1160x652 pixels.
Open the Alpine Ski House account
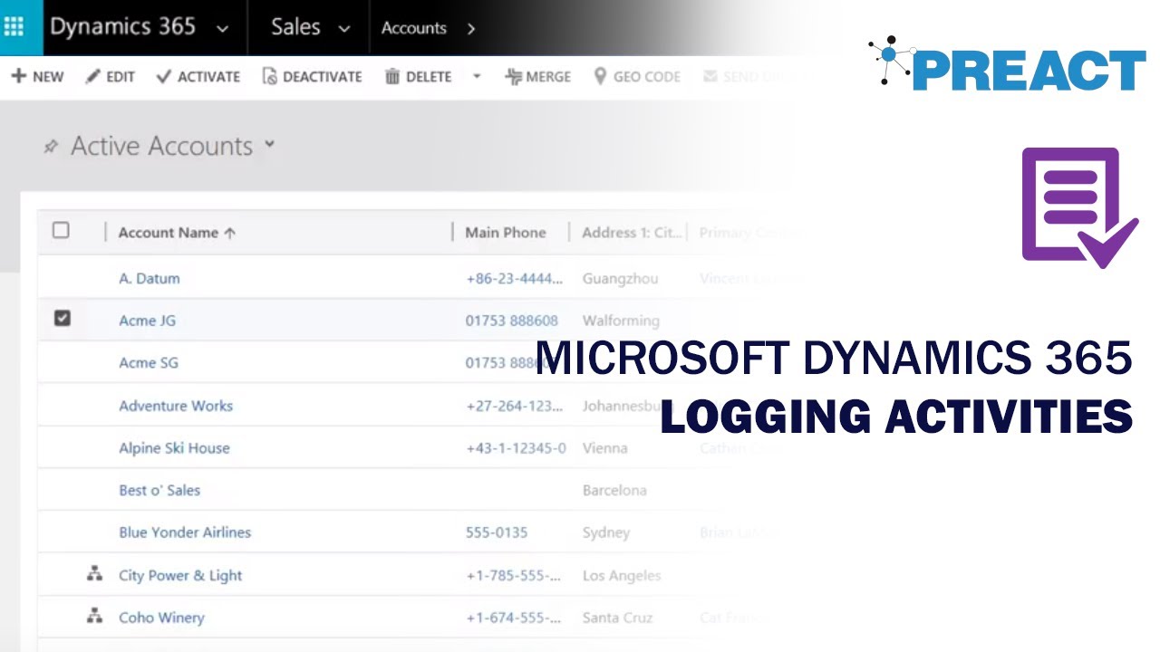tap(174, 448)
